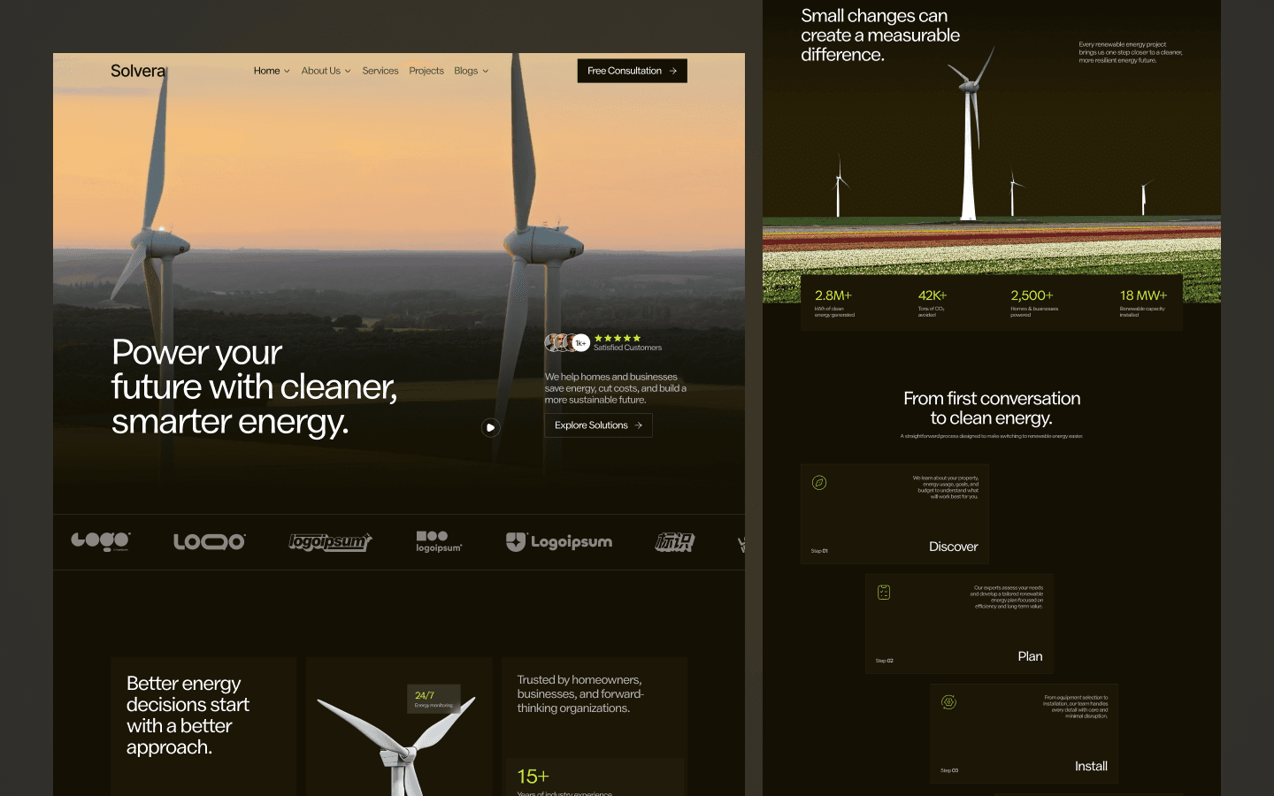The height and width of the screenshot is (796, 1274).
Task: Click the Discover step compass icon
Action: click(x=819, y=483)
